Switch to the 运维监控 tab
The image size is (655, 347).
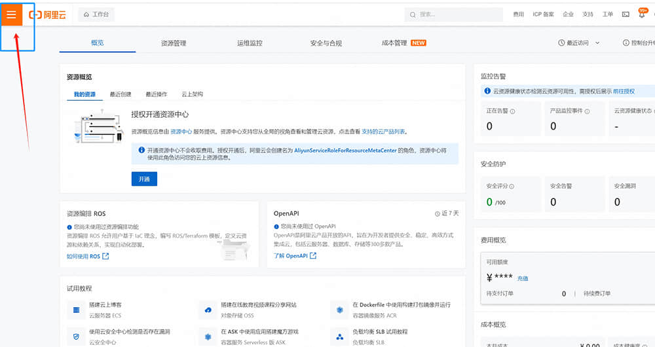pos(250,43)
